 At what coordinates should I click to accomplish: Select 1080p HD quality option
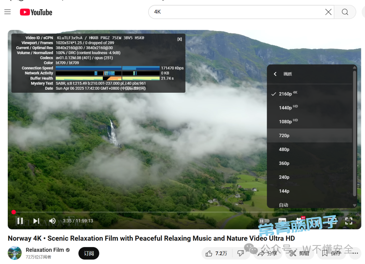285,122
